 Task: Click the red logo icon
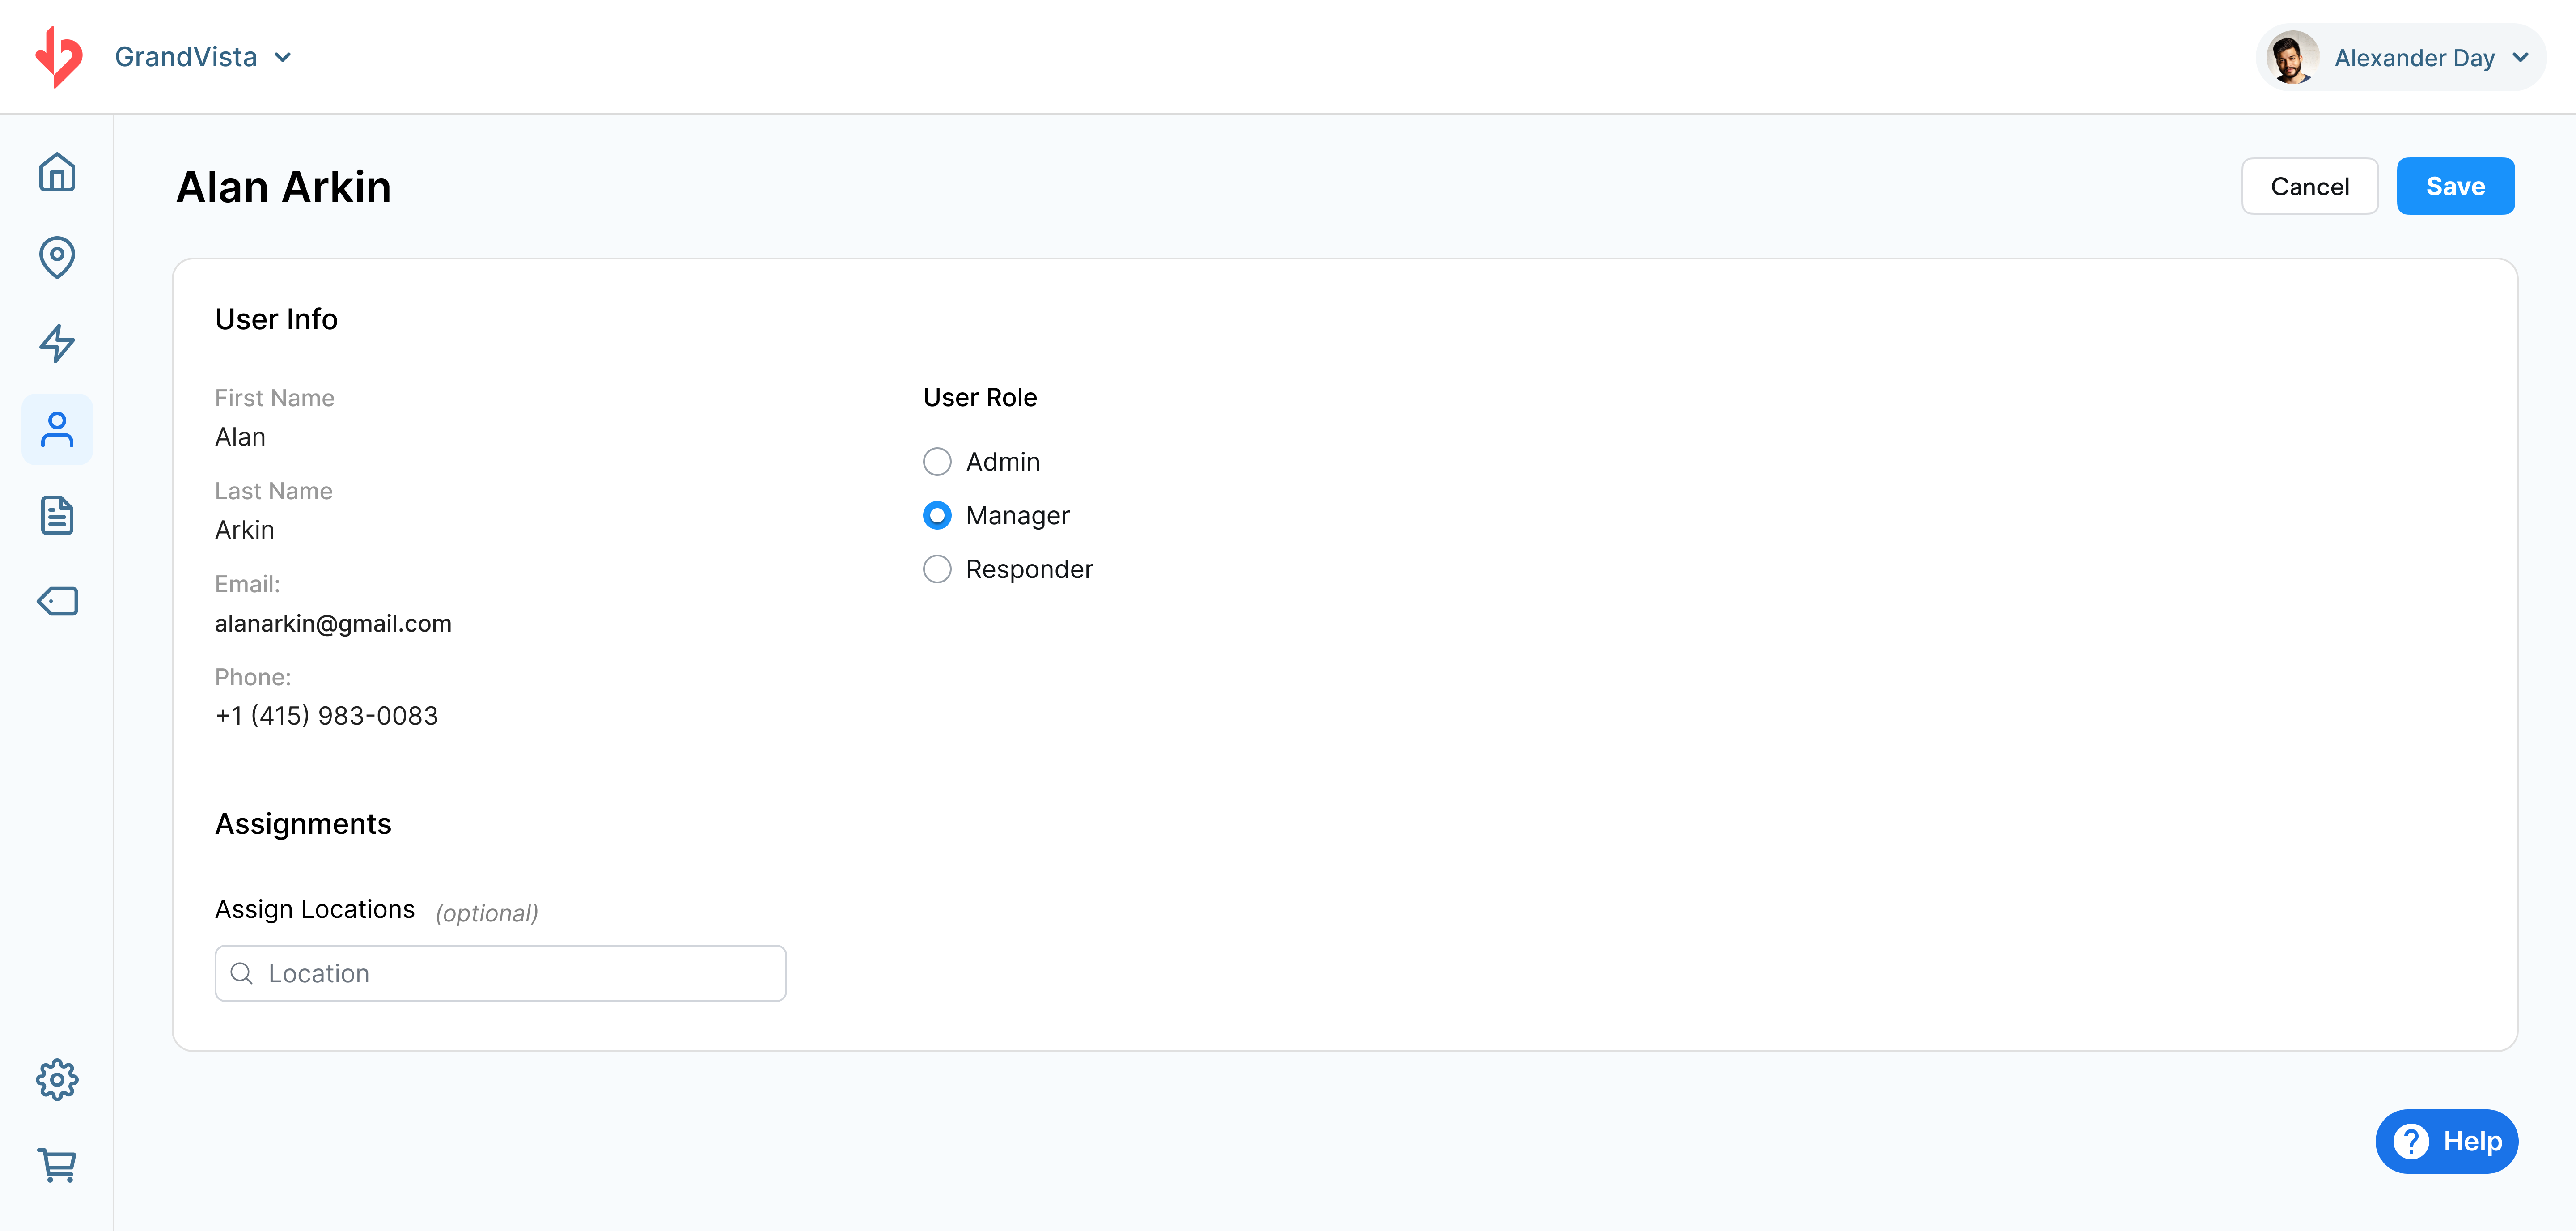[59, 57]
